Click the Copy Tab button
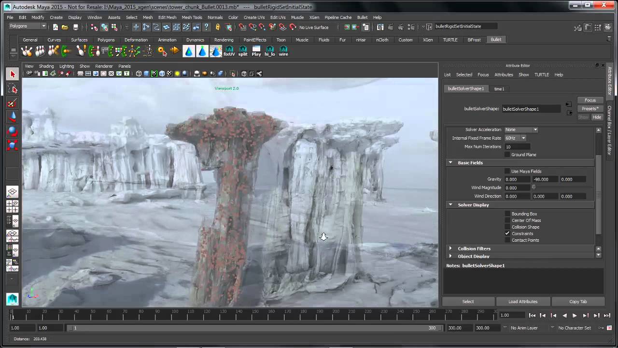The height and width of the screenshot is (348, 618). [577, 302]
